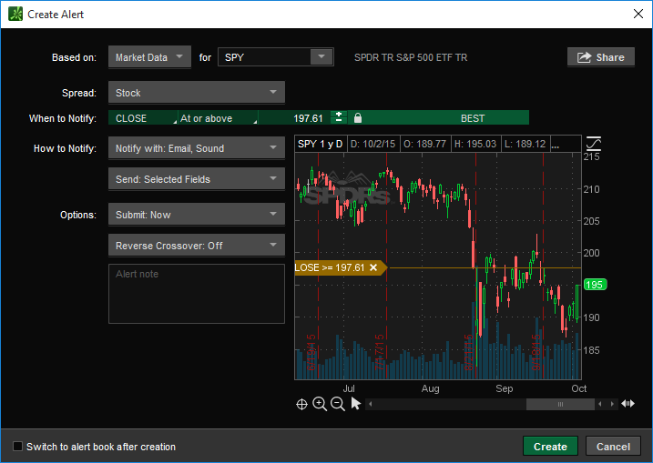Screen dimensions: 653x463
Task: Click the Create button
Action: (x=550, y=447)
